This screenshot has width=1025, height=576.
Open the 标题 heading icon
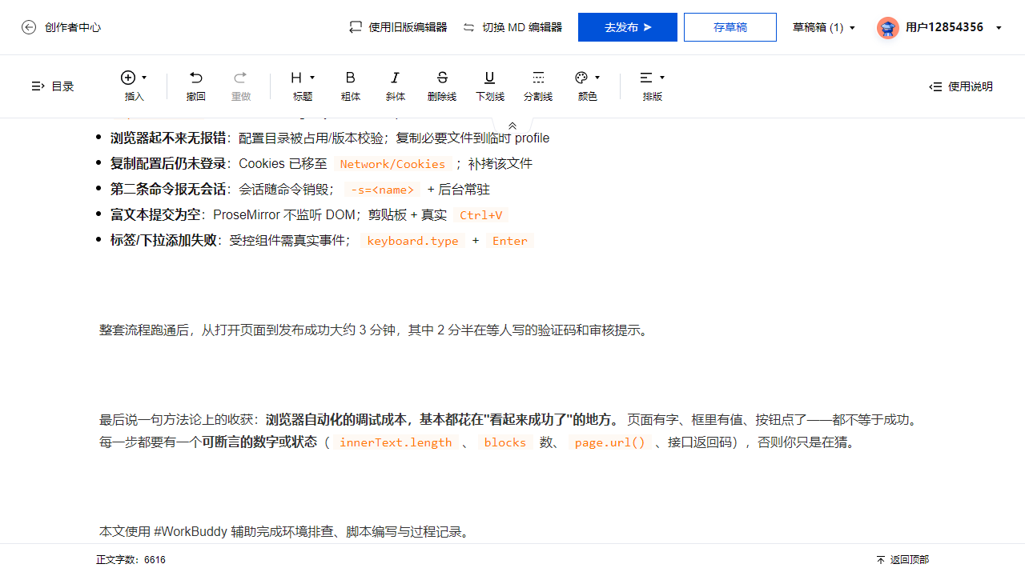[296, 78]
